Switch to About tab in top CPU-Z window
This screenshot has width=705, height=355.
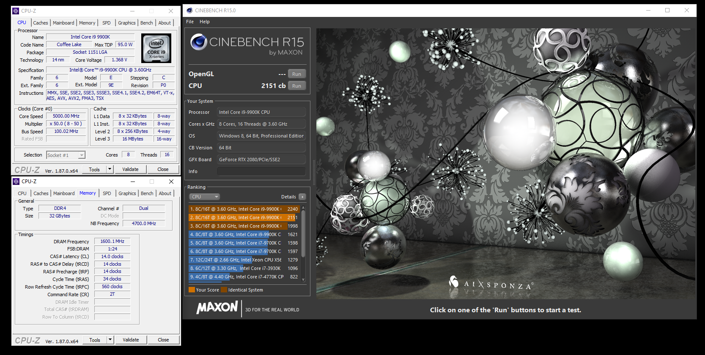coord(165,23)
